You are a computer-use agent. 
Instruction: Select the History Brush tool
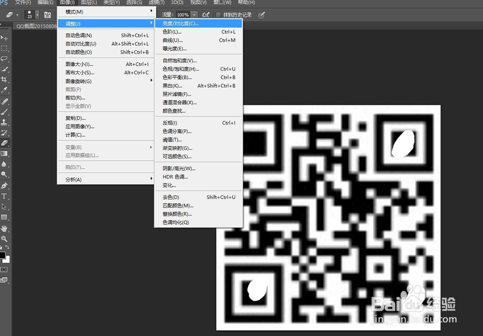(4, 133)
